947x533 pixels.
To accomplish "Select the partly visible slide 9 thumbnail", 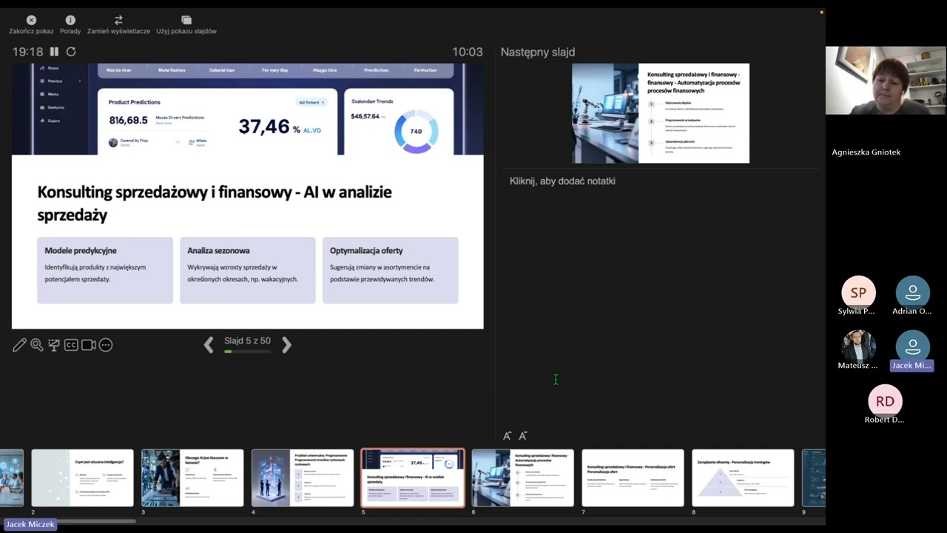I will [x=814, y=478].
